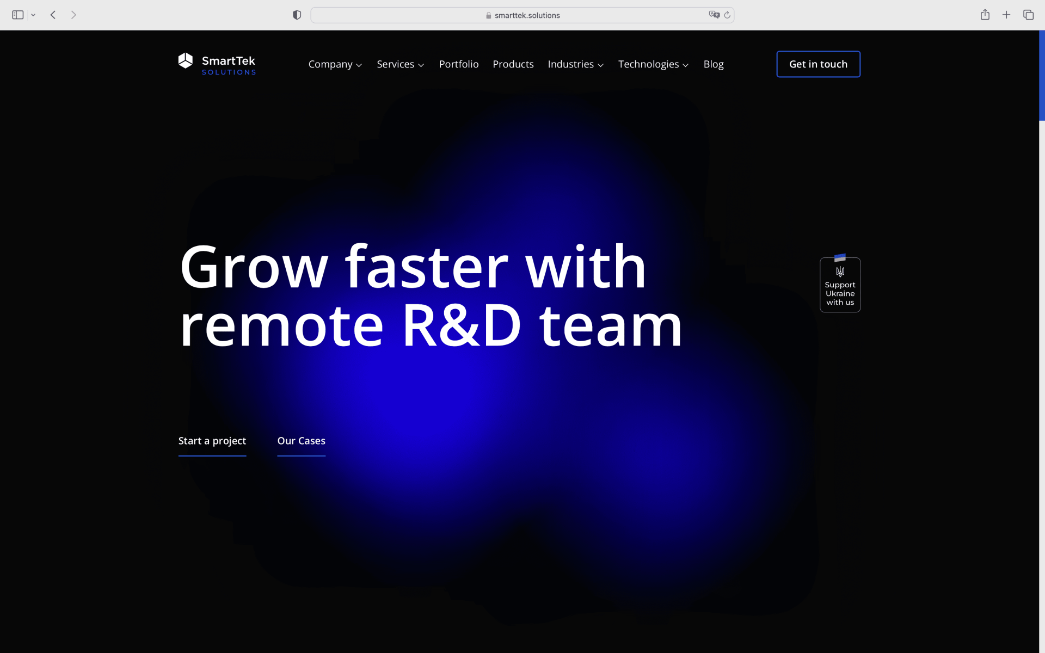This screenshot has width=1045, height=653.
Task: Expand the Services dropdown menu
Action: (400, 64)
